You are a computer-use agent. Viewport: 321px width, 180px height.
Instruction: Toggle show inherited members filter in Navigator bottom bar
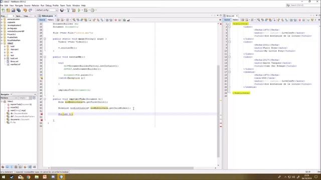click(x=3, y=167)
